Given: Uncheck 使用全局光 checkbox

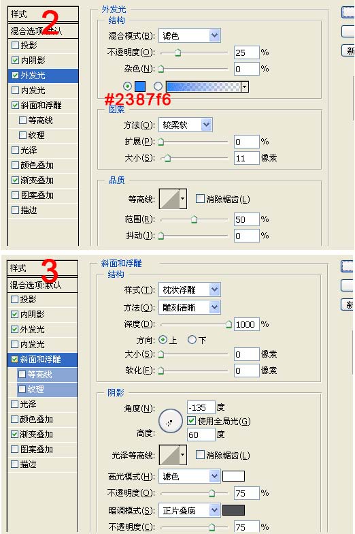Looking at the screenshot, I should pos(192,421).
